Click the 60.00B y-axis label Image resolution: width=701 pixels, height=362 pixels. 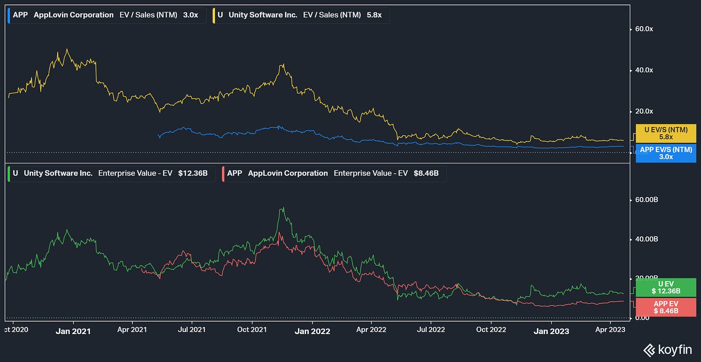pos(646,199)
